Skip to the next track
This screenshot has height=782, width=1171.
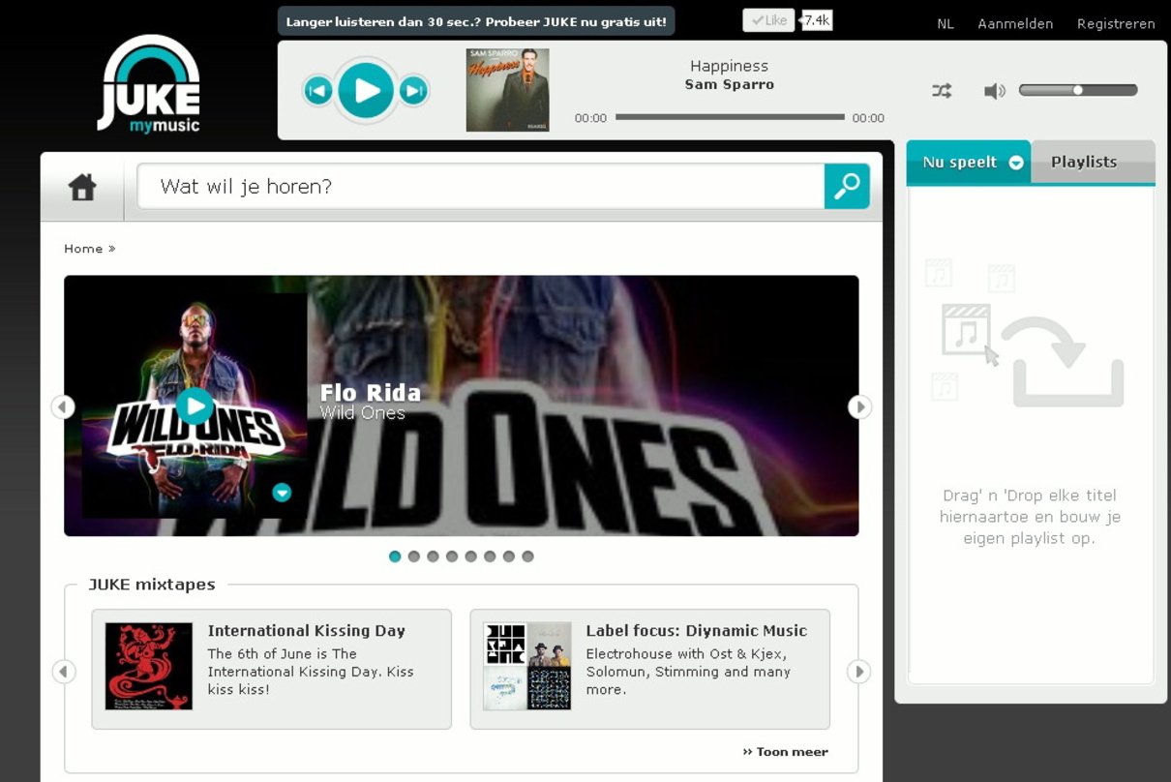413,91
